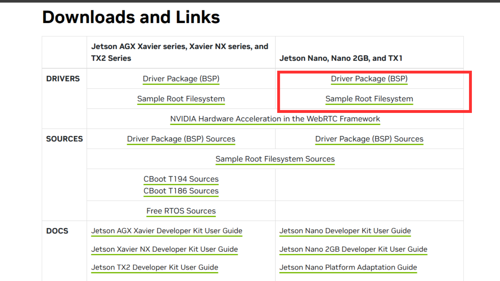Click Sample Root Filesystem Sources link

pyautogui.click(x=275, y=159)
